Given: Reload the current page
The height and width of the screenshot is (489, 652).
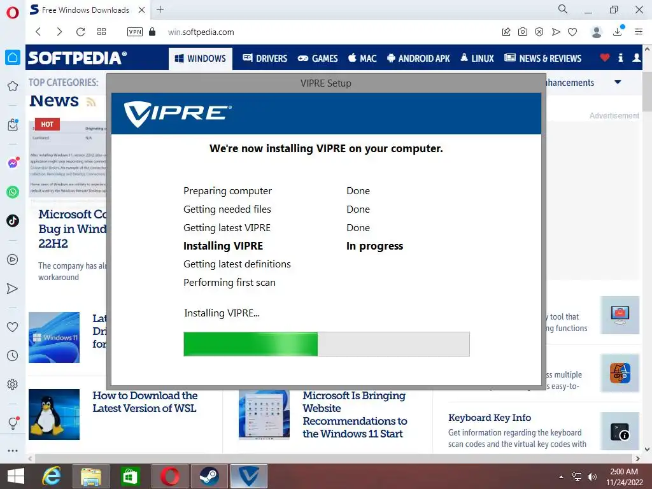Looking at the screenshot, I should (x=80, y=32).
